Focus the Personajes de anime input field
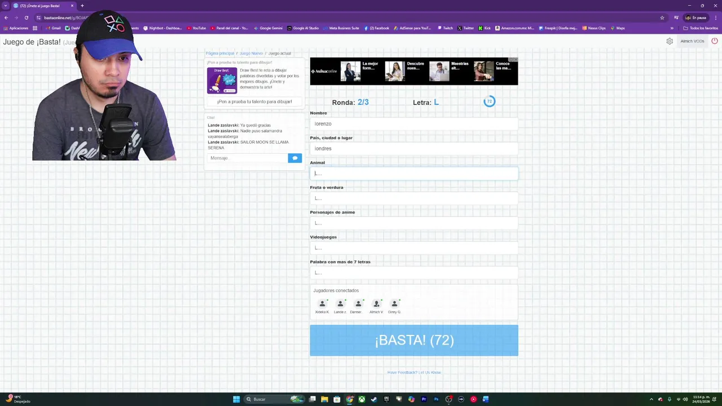This screenshot has width=722, height=406. pyautogui.click(x=414, y=223)
